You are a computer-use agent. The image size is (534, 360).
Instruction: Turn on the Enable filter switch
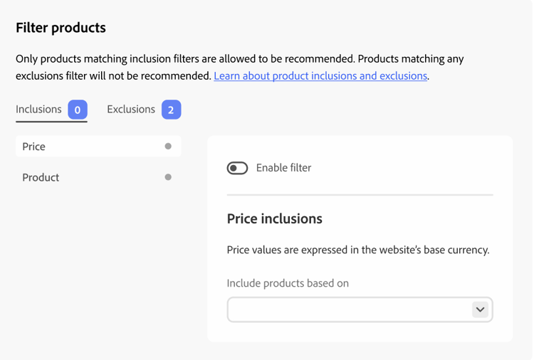pyautogui.click(x=237, y=168)
